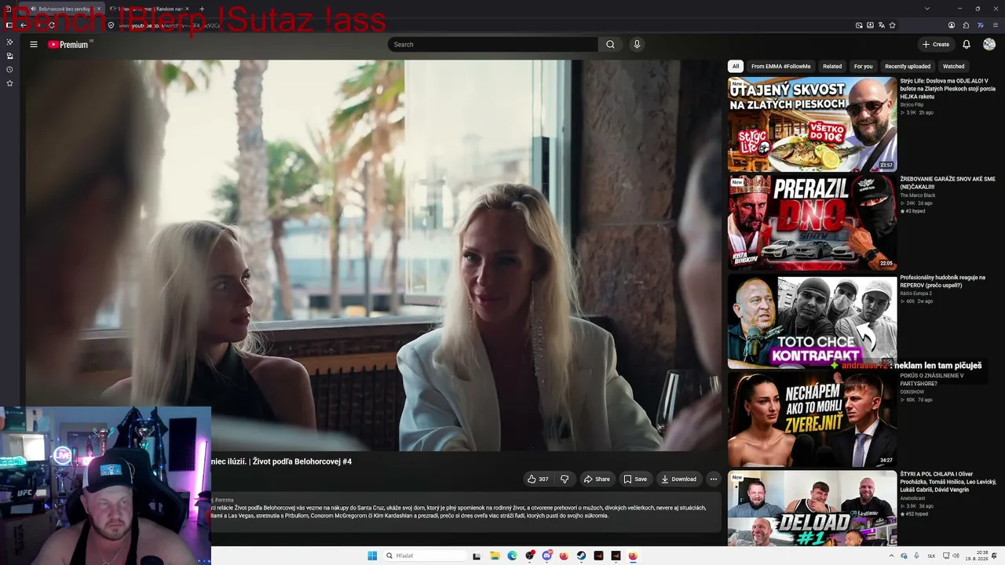The height and width of the screenshot is (565, 1005).
Task: Dislike the video with thumbs down
Action: coord(565,479)
